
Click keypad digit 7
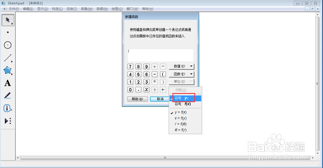click(x=130, y=67)
